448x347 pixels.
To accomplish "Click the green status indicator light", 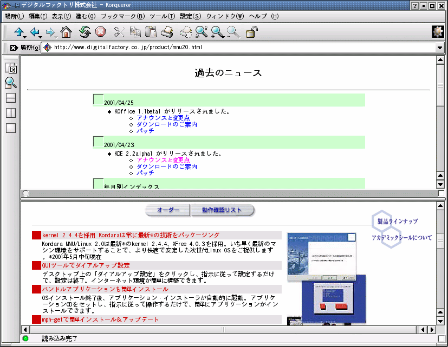I will click(25, 338).
